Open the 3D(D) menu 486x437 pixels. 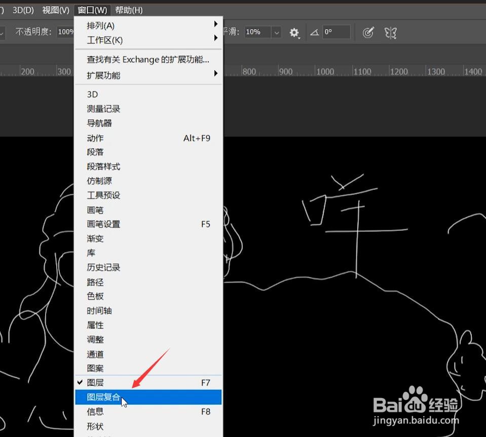pyautogui.click(x=23, y=10)
